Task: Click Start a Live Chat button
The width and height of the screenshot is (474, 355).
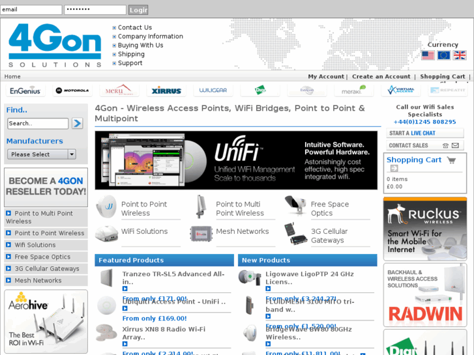Action: coord(424,134)
